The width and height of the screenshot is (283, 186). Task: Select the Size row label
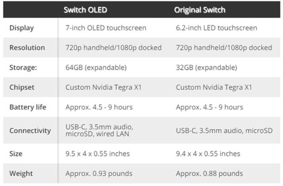[16, 154]
